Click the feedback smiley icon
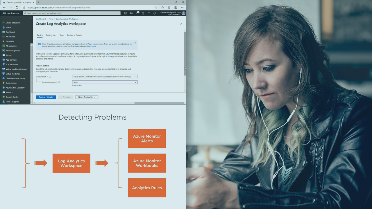This screenshot has width=372, height=209. pos(155,13)
